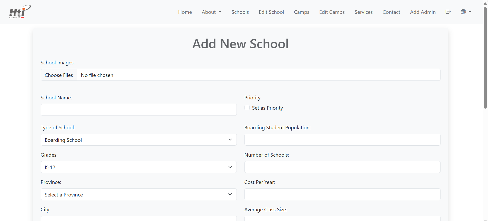
Task: Open the Add Admin link
Action: pos(423,12)
